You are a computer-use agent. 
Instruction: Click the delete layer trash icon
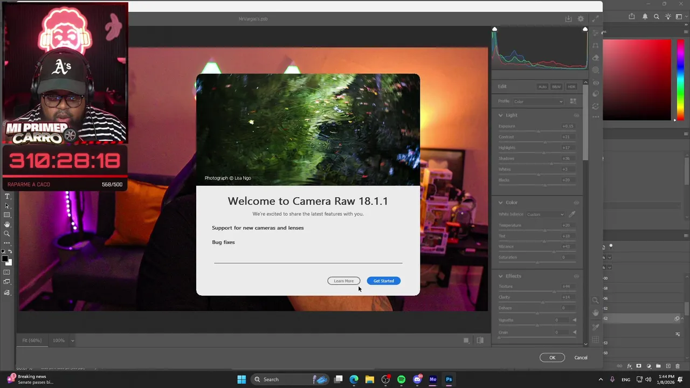(x=678, y=366)
